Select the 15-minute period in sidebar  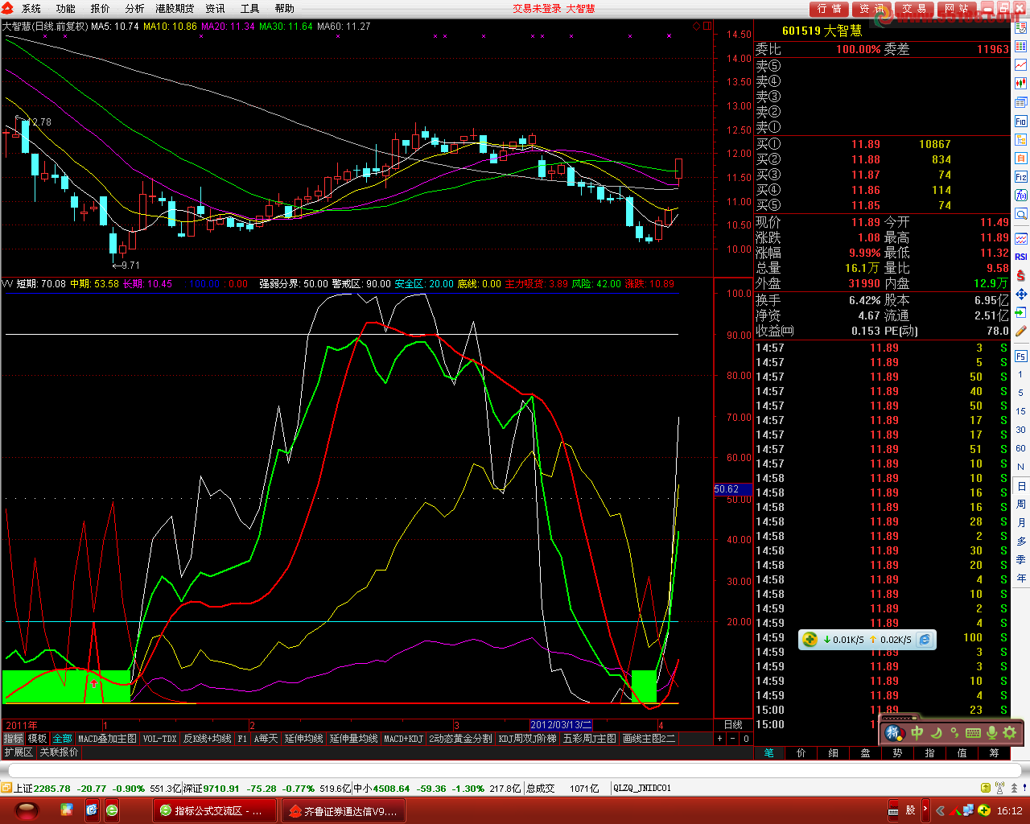click(x=1021, y=411)
